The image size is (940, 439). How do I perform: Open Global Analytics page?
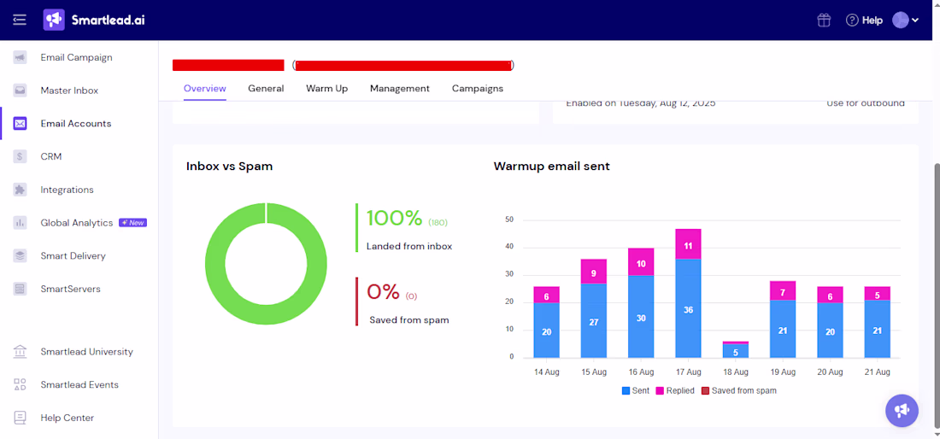[76, 223]
